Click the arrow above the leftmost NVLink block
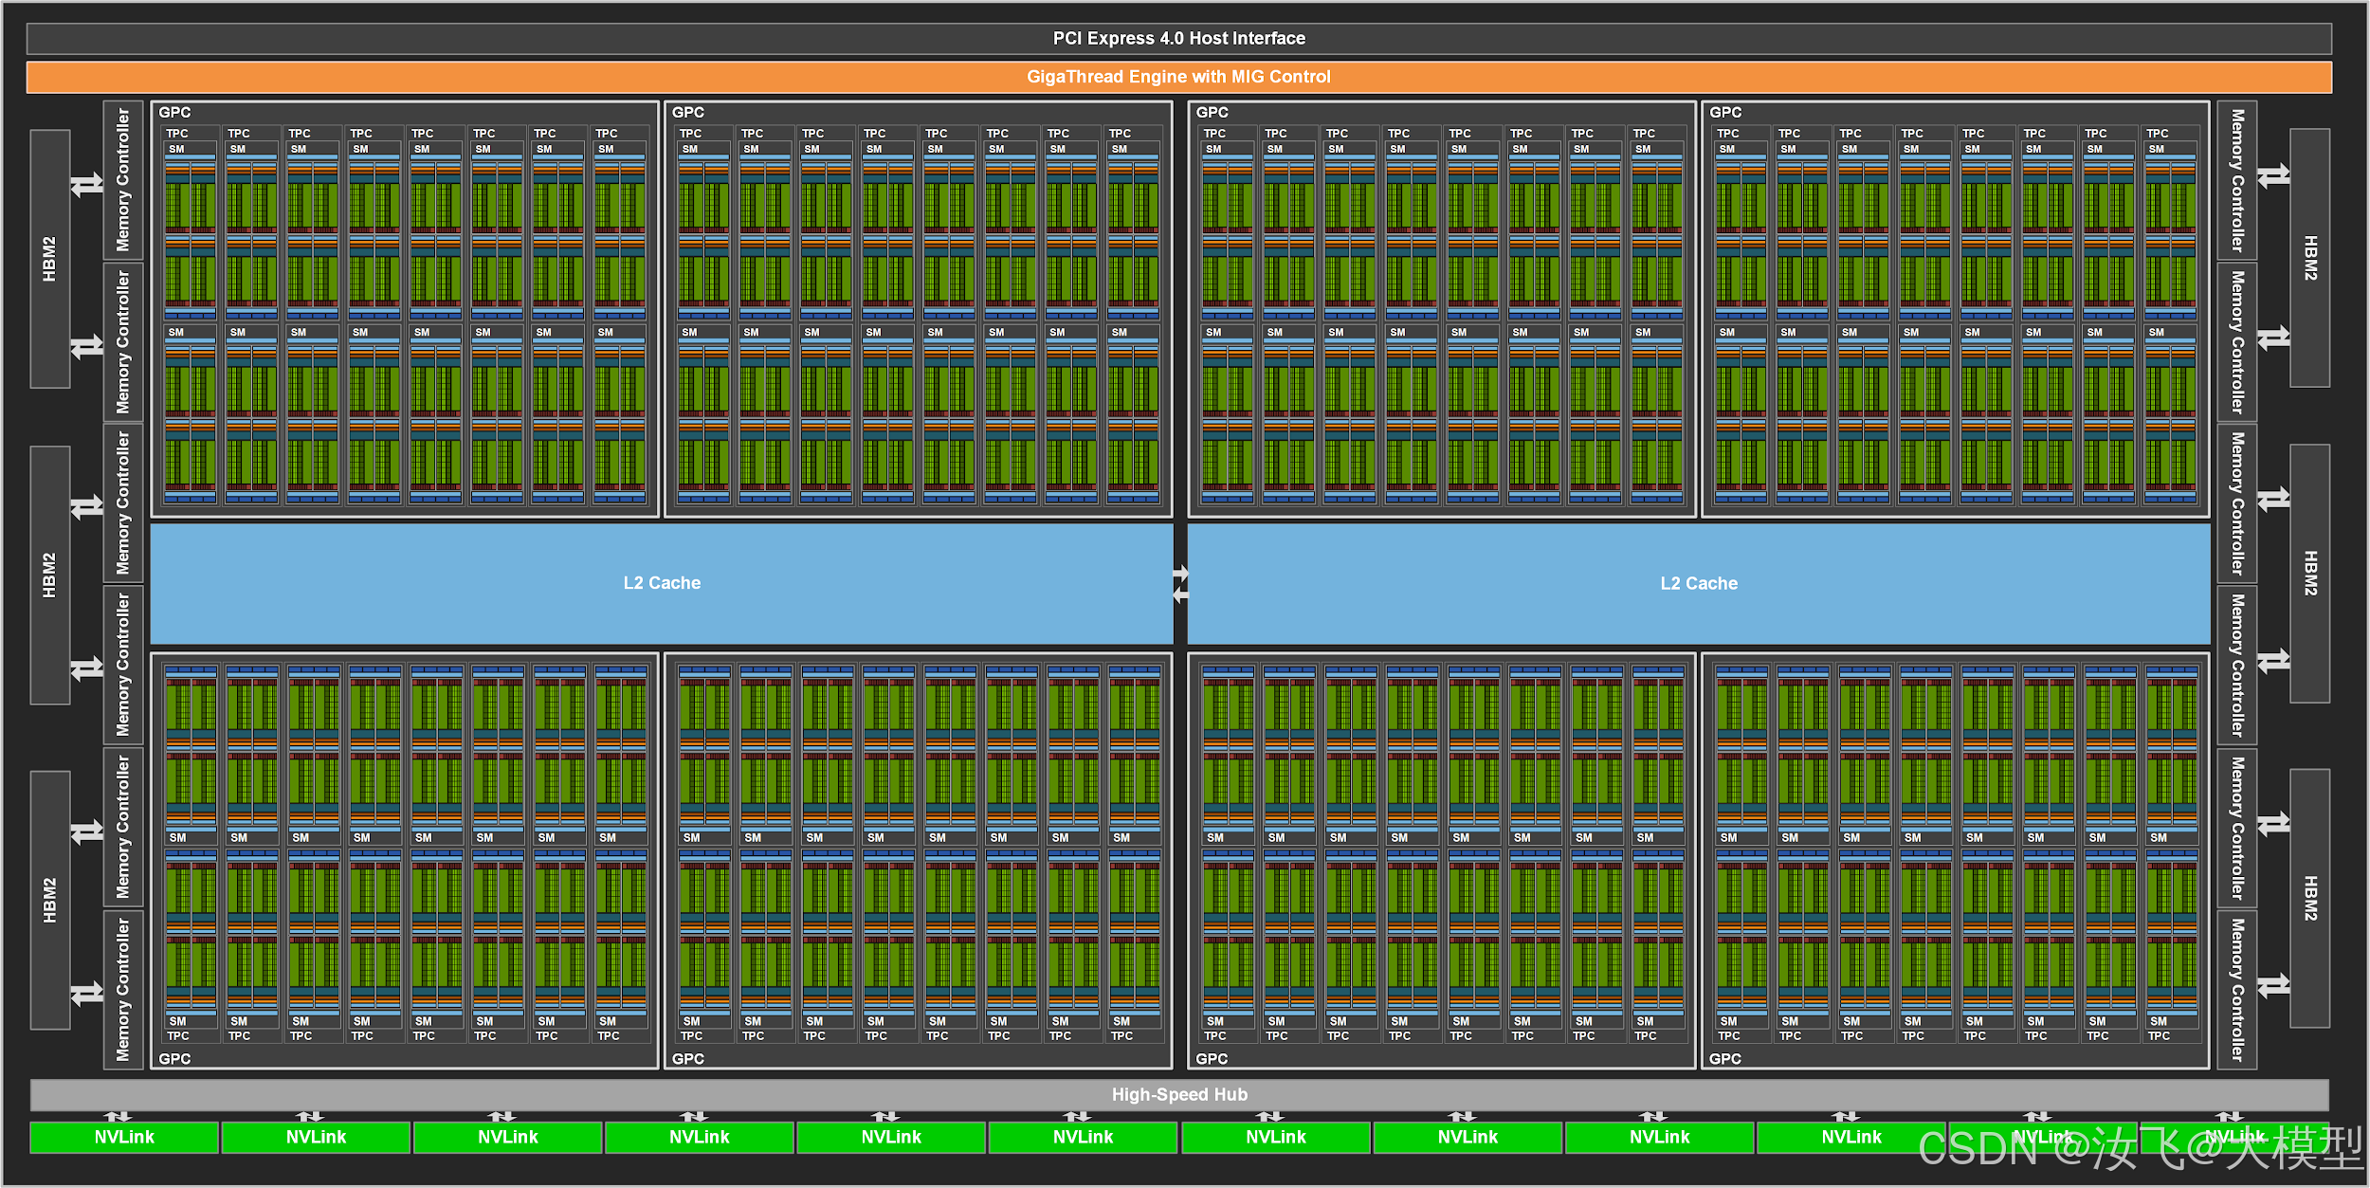This screenshot has width=2370, height=1188. point(118,1117)
